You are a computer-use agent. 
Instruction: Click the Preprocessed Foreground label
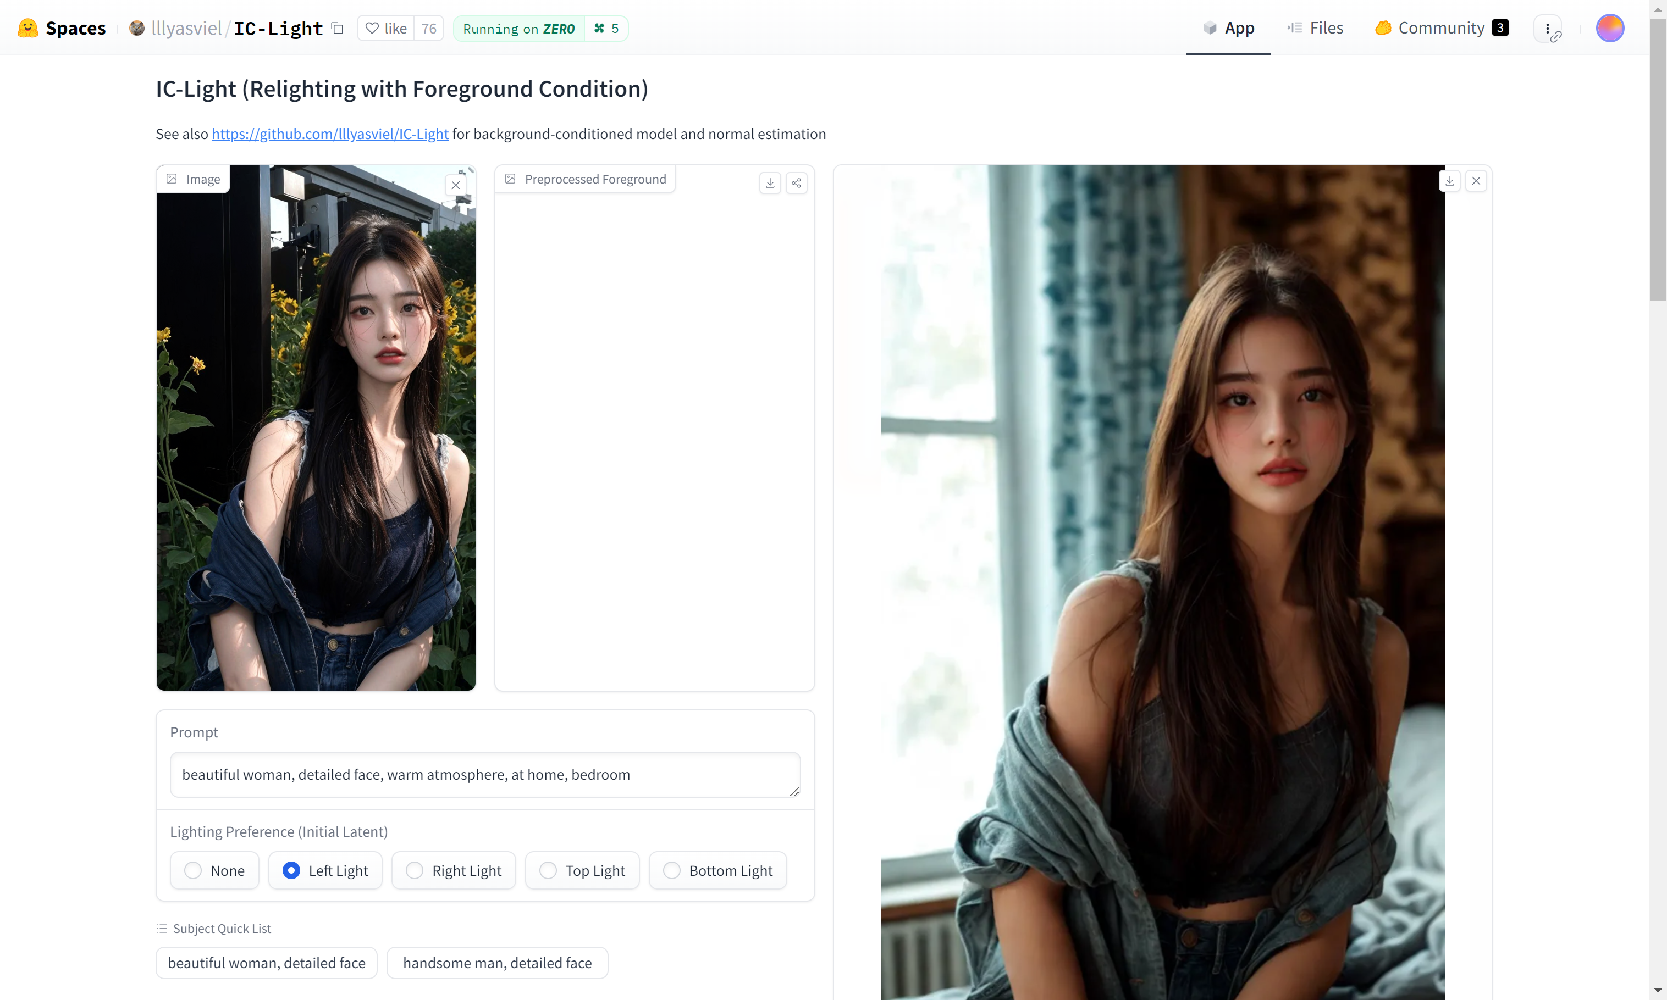[585, 179]
